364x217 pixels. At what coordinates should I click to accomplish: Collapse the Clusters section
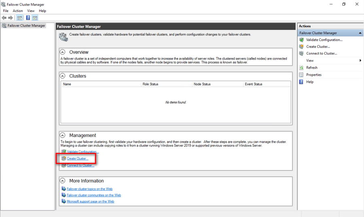pyautogui.click(x=62, y=76)
